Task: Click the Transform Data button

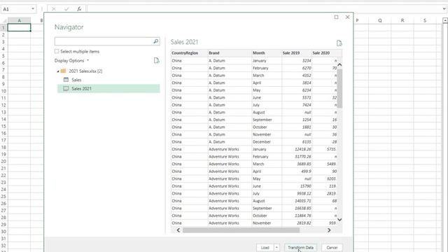Action: coord(300,247)
